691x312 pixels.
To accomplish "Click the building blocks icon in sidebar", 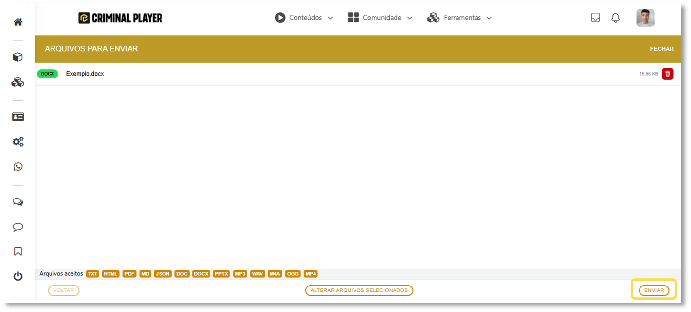I will (18, 82).
